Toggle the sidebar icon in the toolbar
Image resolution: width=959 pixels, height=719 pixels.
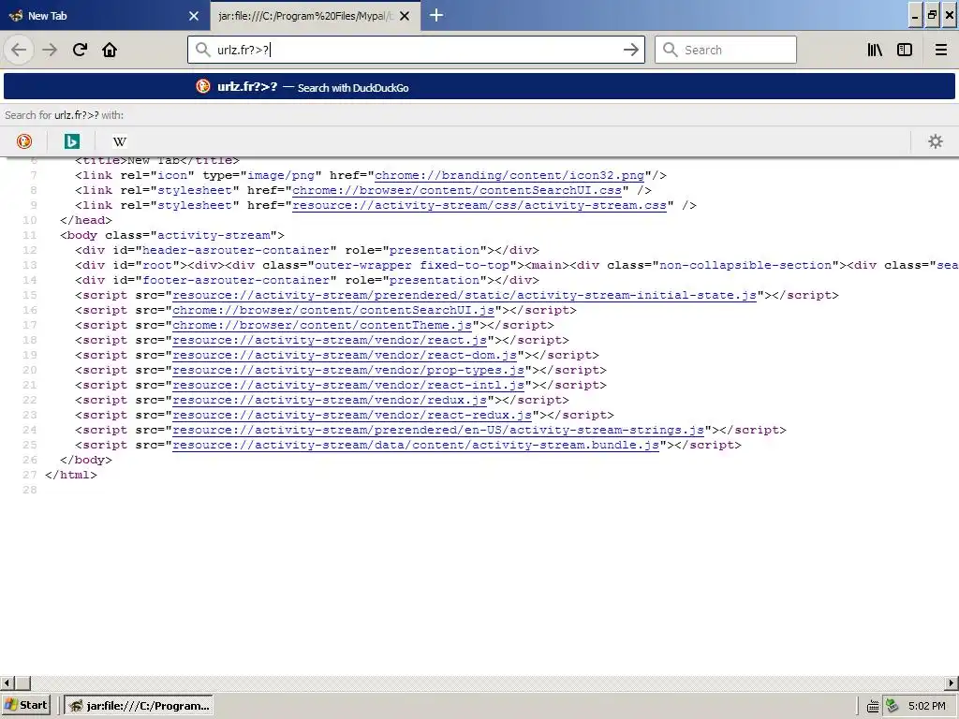pos(905,50)
